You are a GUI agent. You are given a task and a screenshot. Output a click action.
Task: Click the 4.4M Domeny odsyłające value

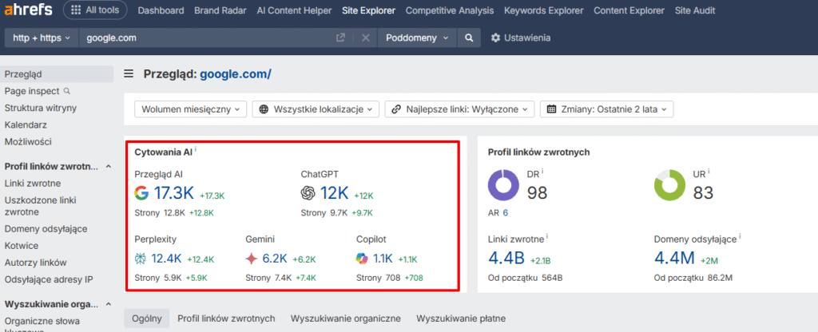click(674, 258)
